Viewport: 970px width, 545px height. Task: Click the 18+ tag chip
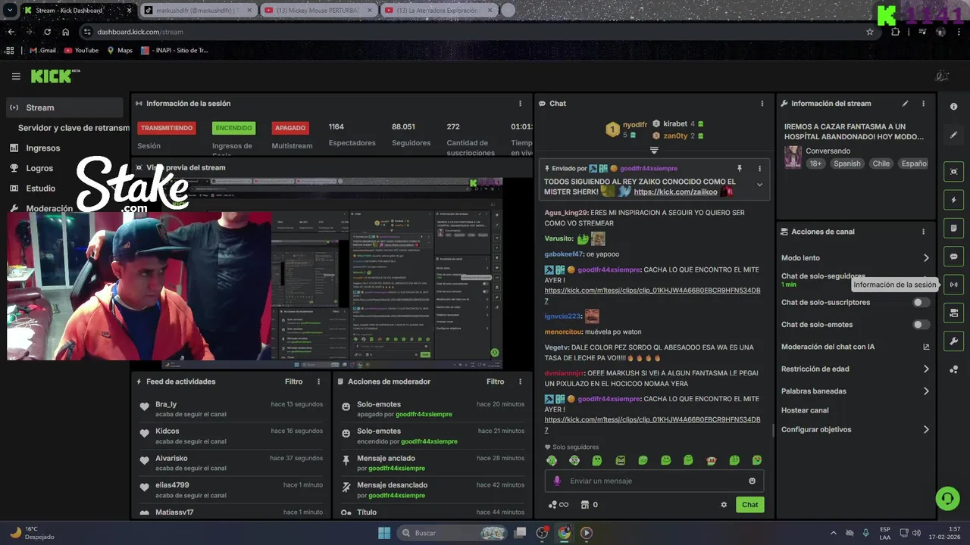(815, 163)
